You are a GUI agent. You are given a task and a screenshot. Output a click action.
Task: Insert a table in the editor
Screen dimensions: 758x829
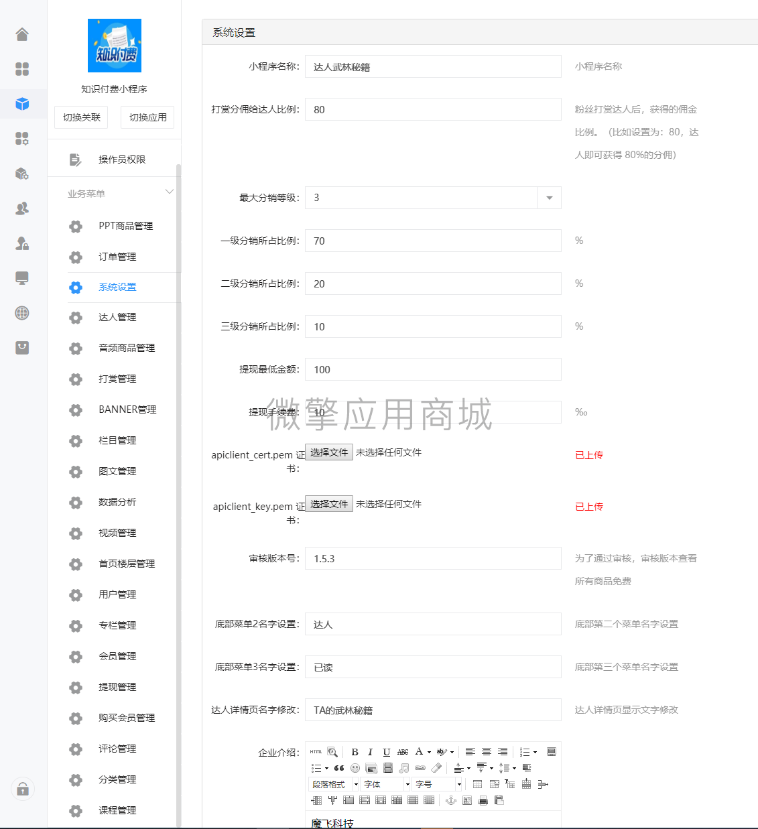tap(477, 784)
